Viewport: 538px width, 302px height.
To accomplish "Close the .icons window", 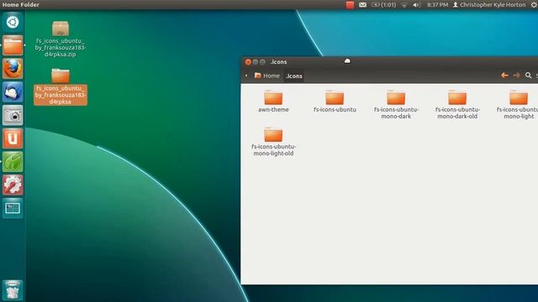I will click(248, 62).
